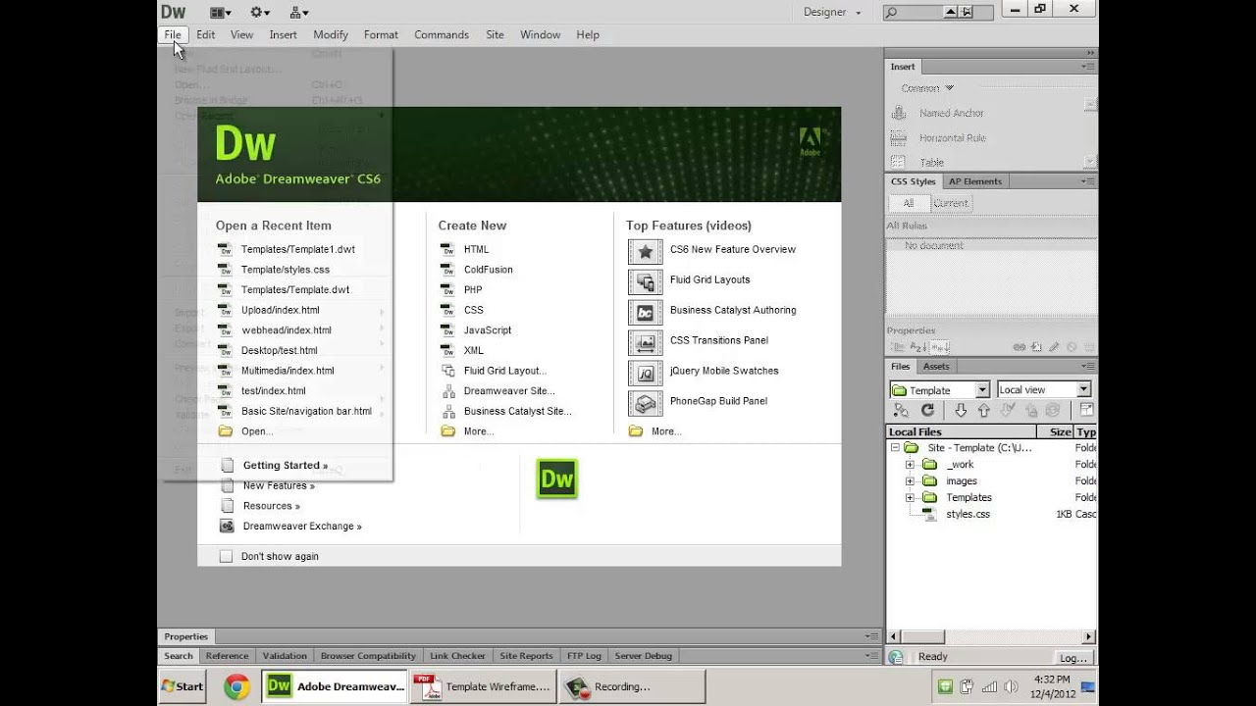This screenshot has width=1256, height=706.
Task: Open PhoneGap Build Panel video icon
Action: click(645, 402)
